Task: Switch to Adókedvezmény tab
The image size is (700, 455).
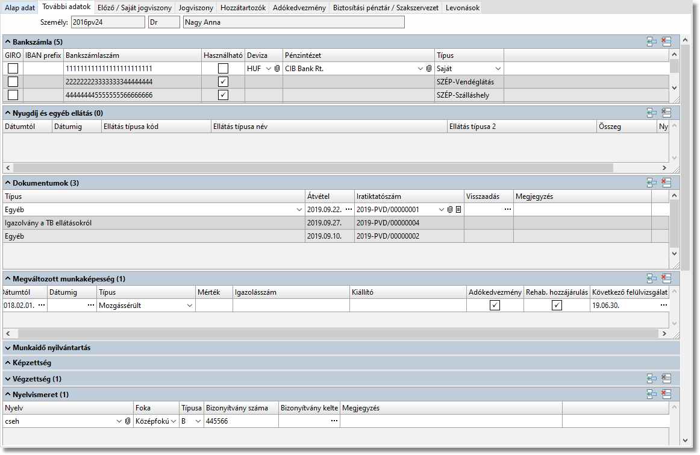Action: (x=299, y=8)
